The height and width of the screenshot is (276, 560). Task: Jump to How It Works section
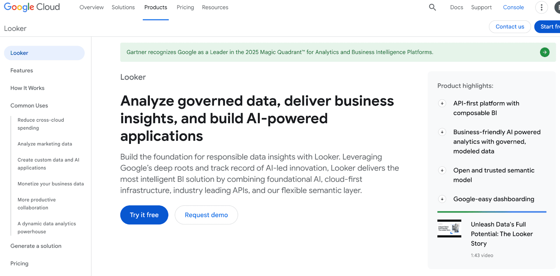27,88
